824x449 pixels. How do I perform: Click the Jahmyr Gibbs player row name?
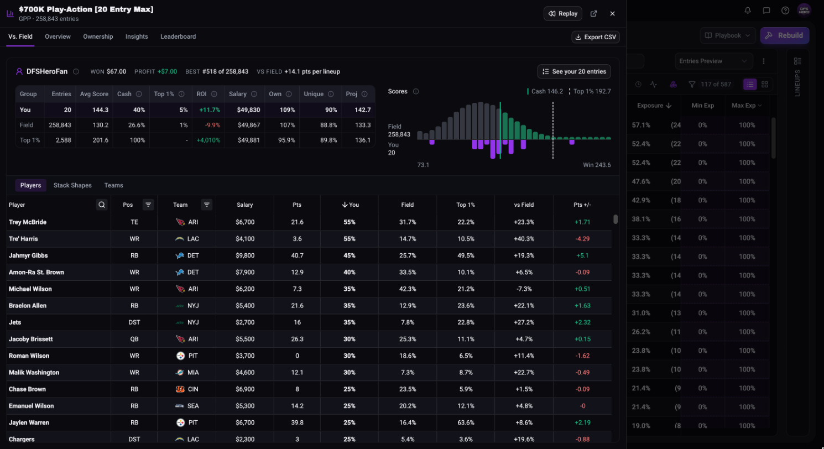tap(28, 255)
